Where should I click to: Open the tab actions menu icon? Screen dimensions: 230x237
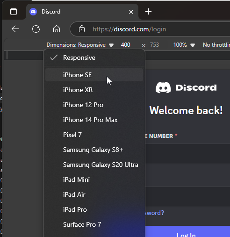(x=14, y=12)
